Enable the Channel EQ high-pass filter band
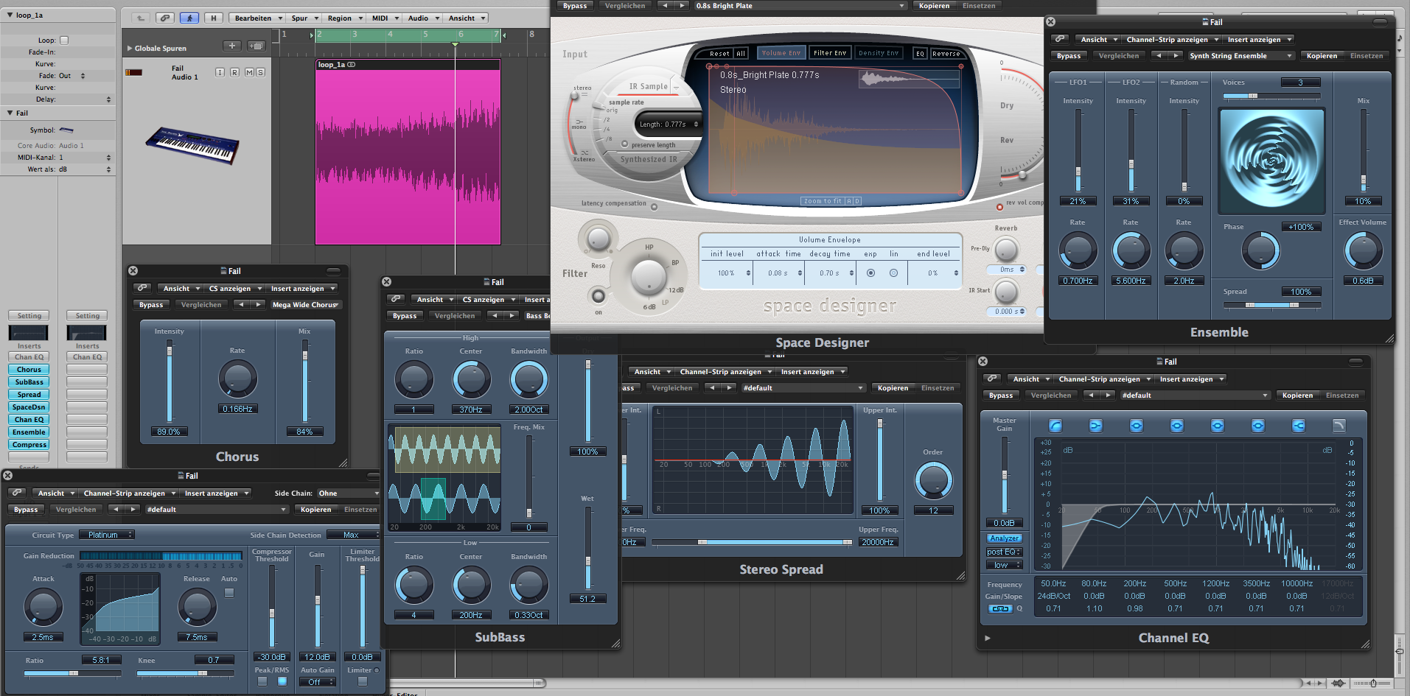 coord(1055,426)
